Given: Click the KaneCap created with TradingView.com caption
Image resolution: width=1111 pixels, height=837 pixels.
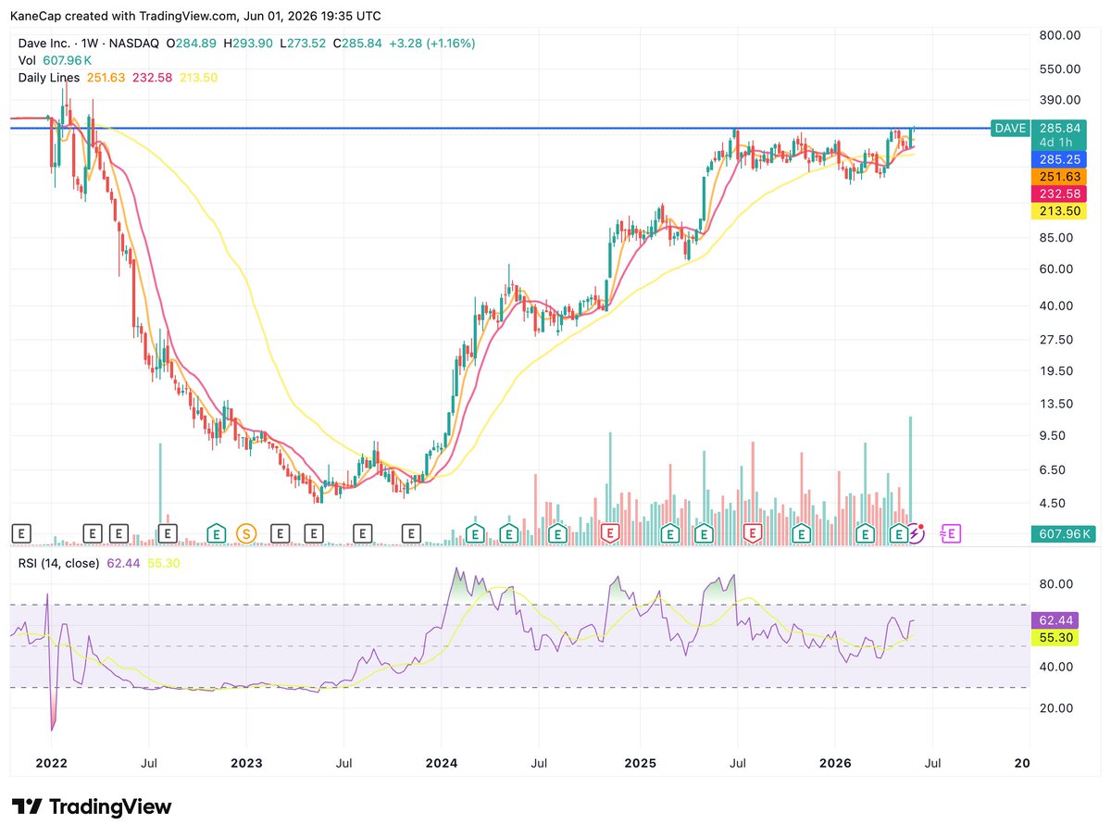Looking at the screenshot, I should point(195,16).
